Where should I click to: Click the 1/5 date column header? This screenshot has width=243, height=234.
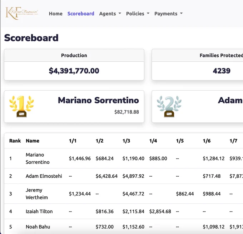pos(180,141)
